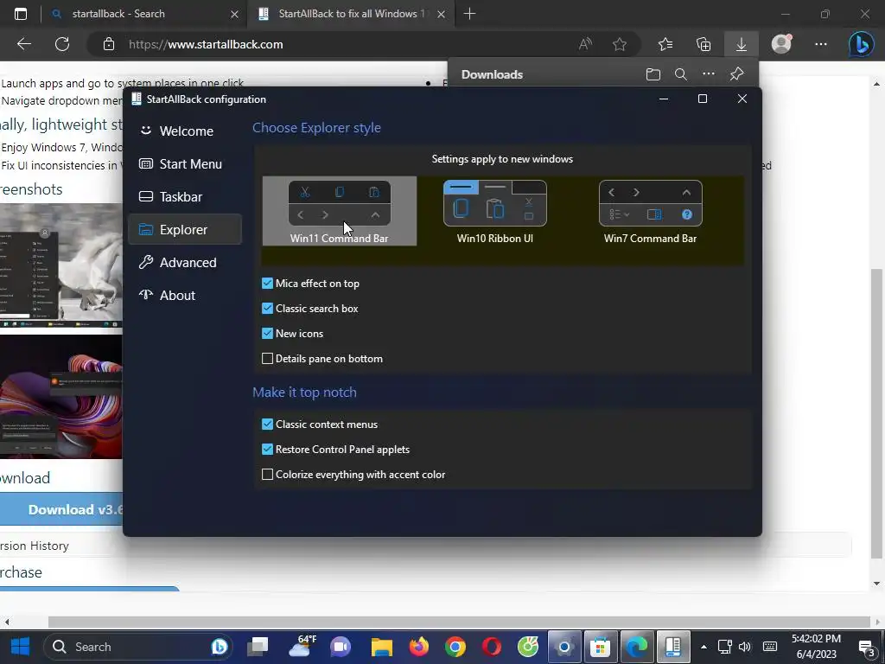Open the Bing sidebar button
The height and width of the screenshot is (664, 885).
862,44
